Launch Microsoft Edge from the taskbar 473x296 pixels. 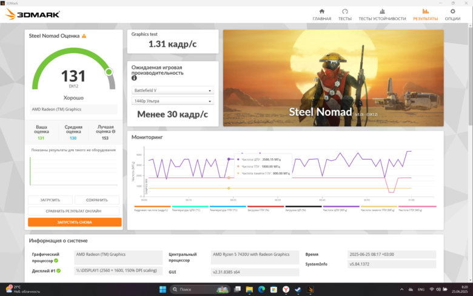click(x=261, y=289)
